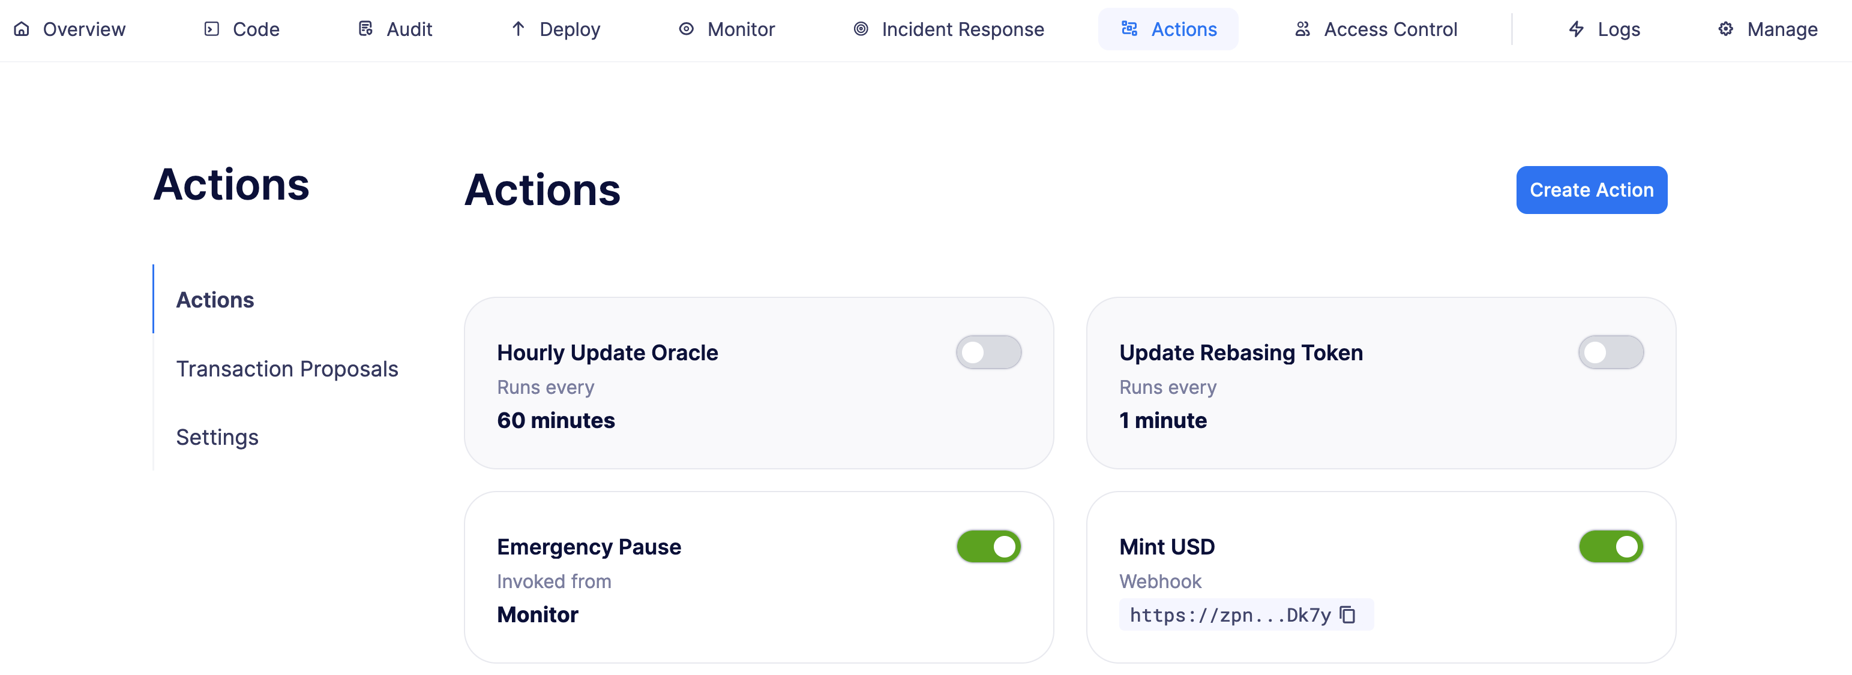Select Transaction Proposals in the sidebar
Screen dimensions: 1852x675
[287, 369]
